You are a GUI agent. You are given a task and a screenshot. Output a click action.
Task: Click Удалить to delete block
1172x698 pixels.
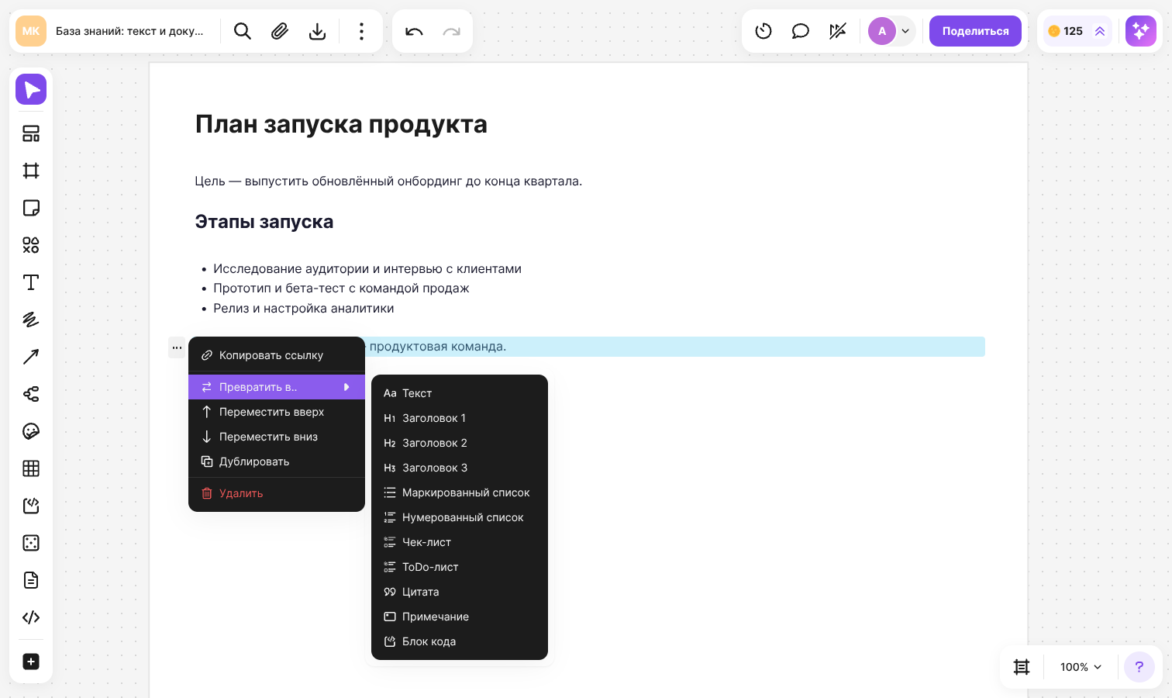pyautogui.click(x=277, y=493)
